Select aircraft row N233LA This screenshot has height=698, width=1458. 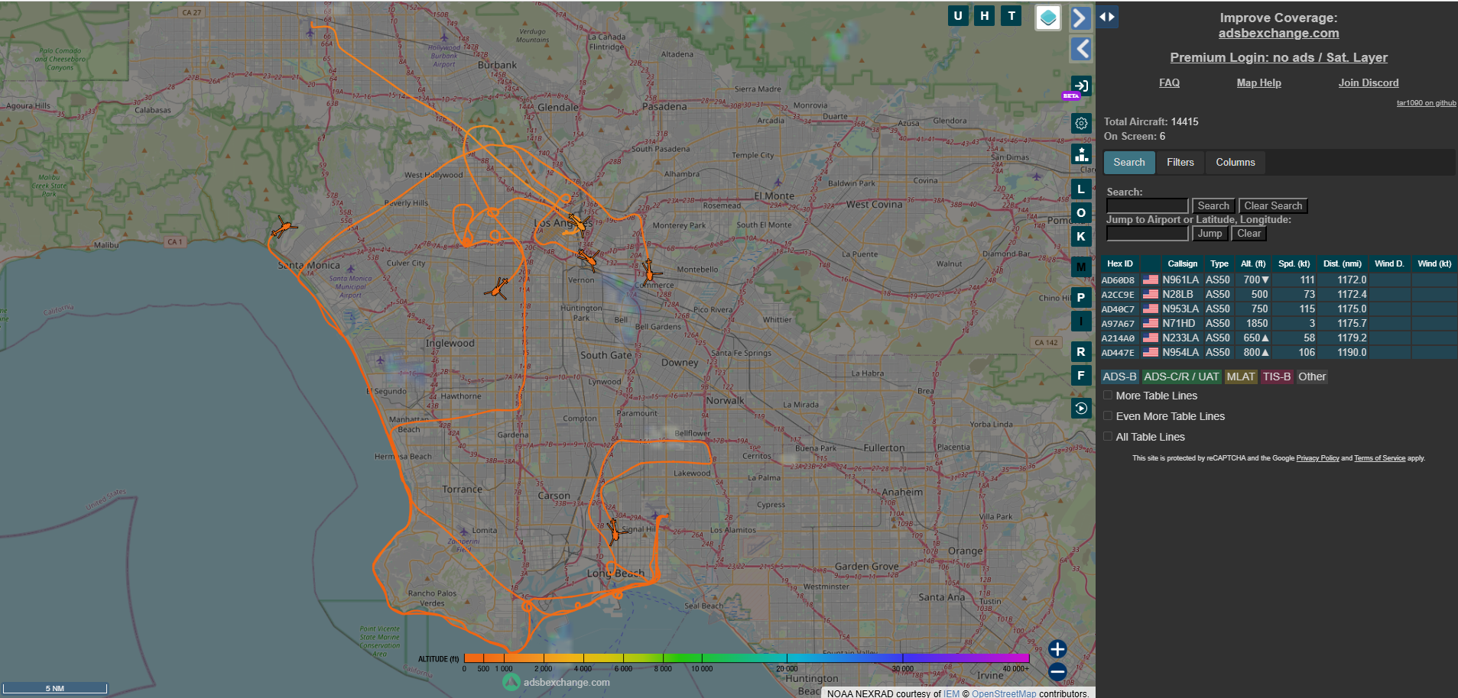tap(1278, 338)
